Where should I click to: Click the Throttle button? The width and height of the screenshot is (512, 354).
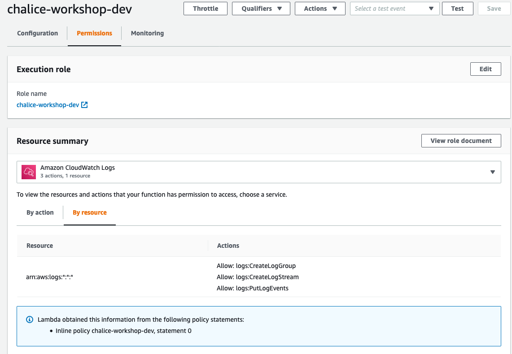point(206,9)
